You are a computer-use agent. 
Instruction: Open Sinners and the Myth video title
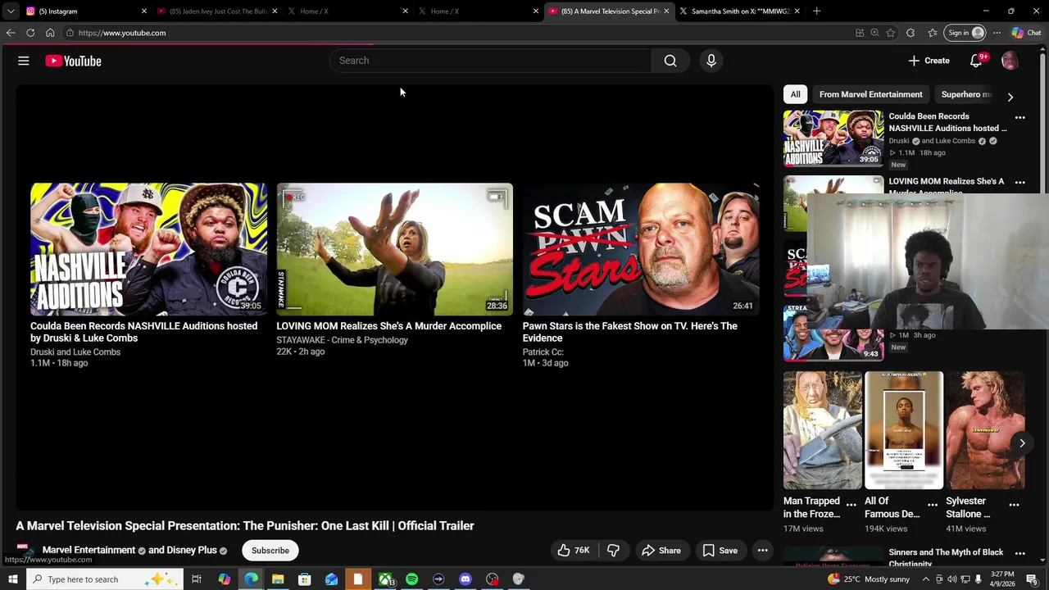(946, 558)
